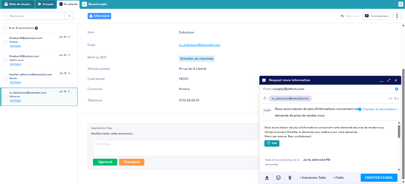The height and width of the screenshot is (184, 405).
Task: Switch to the Envoyés tab
Action: [x=46, y=4]
